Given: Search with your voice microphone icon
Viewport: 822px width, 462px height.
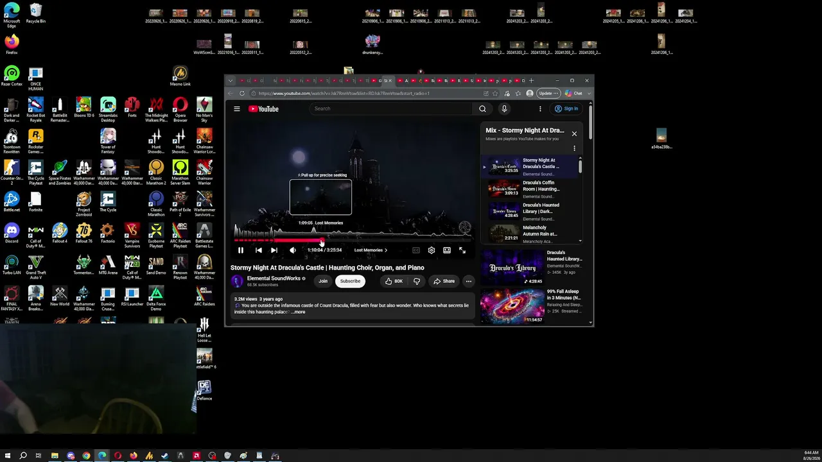Looking at the screenshot, I should [504, 108].
